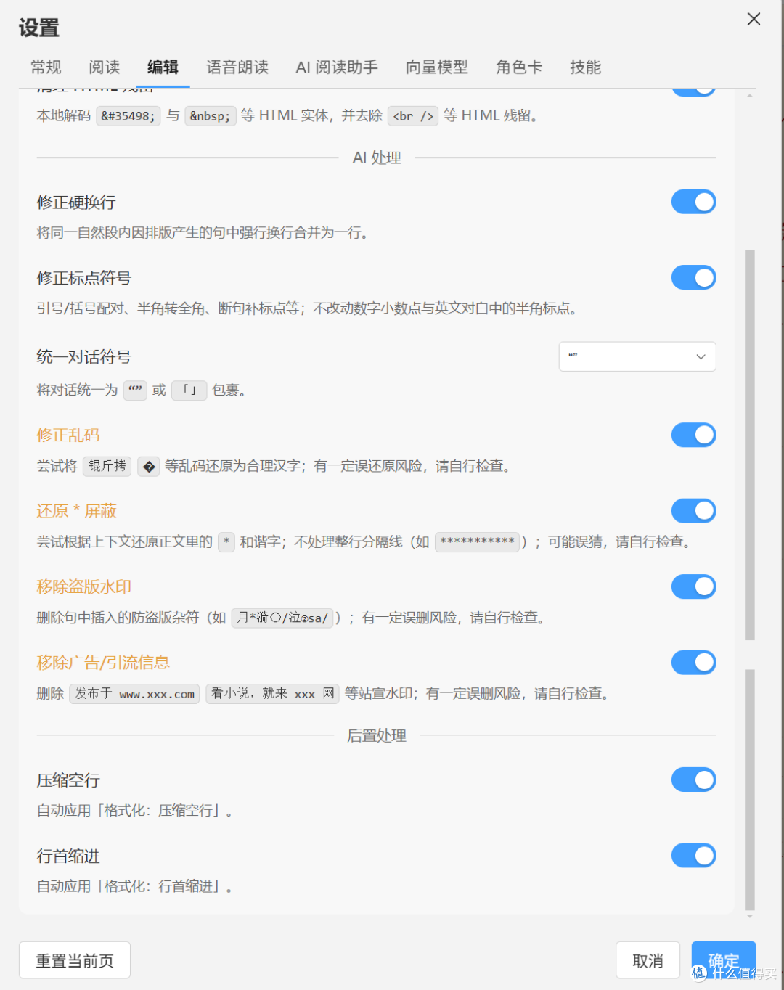This screenshot has height=990, width=784.
Task: Open the 角色卡 tab
Action: click(x=519, y=67)
